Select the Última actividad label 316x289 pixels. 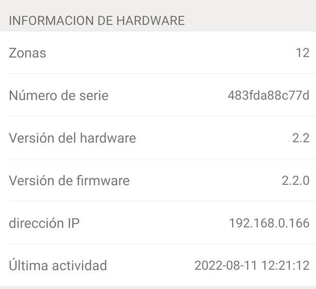pyautogui.click(x=58, y=265)
